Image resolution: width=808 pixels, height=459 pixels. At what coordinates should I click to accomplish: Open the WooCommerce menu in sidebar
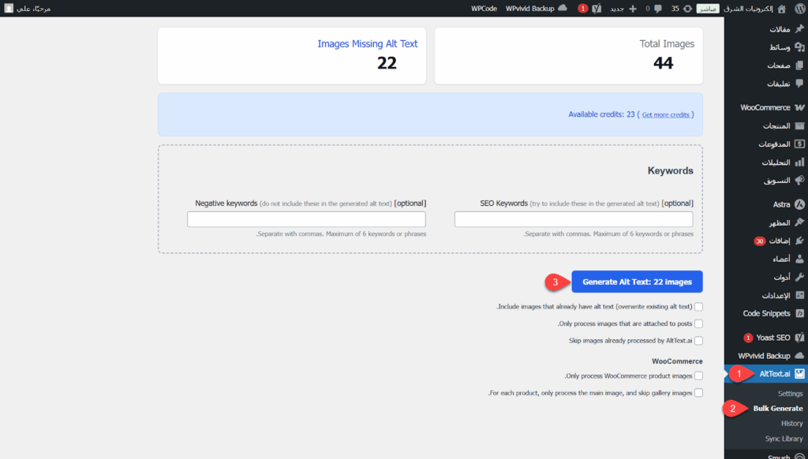point(765,107)
